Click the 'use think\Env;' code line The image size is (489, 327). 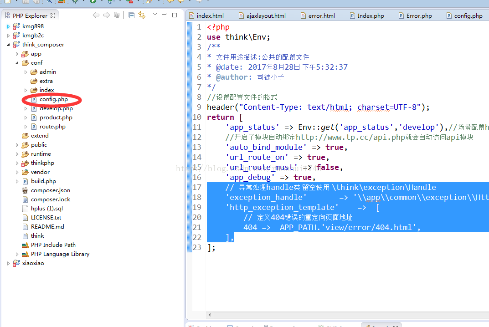point(238,37)
